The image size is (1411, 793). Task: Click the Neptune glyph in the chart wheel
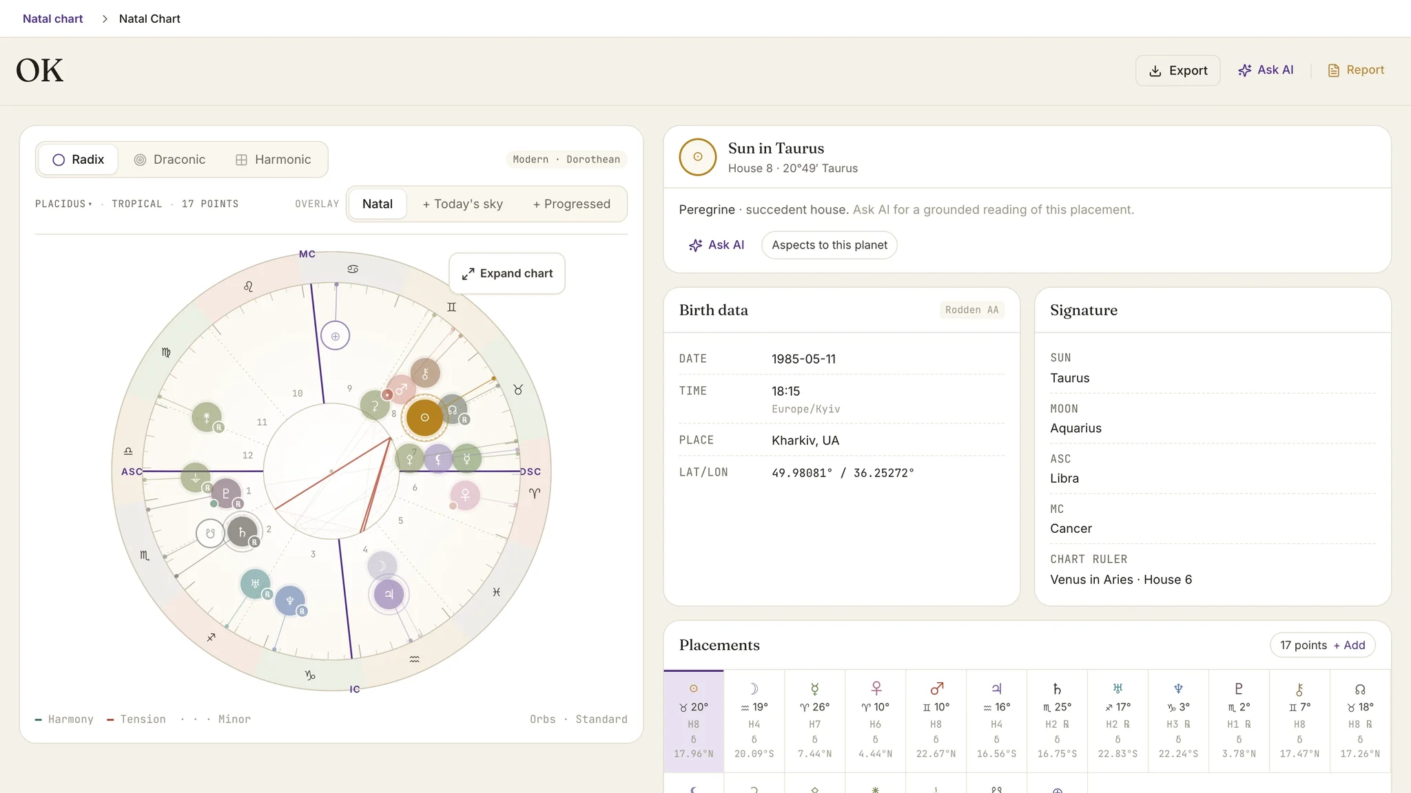(290, 601)
